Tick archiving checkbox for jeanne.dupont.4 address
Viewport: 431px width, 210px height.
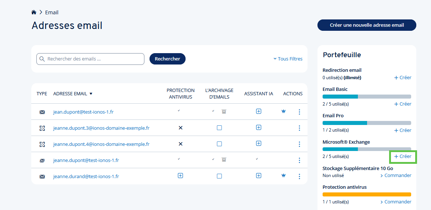click(219, 144)
